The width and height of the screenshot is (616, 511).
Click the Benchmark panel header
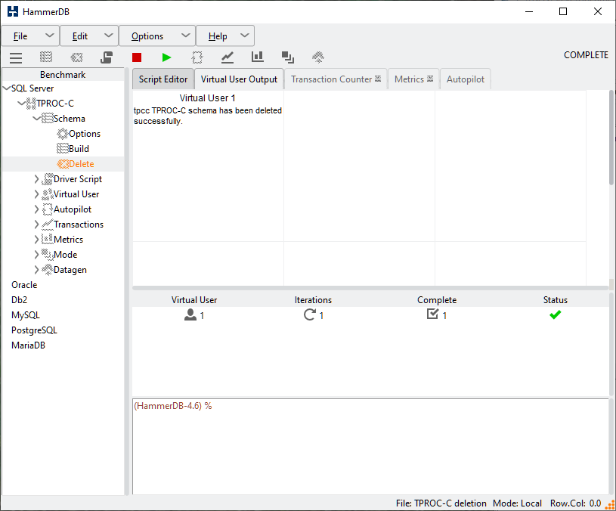pyautogui.click(x=63, y=75)
